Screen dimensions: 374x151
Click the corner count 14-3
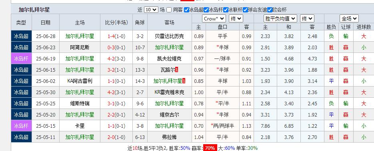point(140,81)
